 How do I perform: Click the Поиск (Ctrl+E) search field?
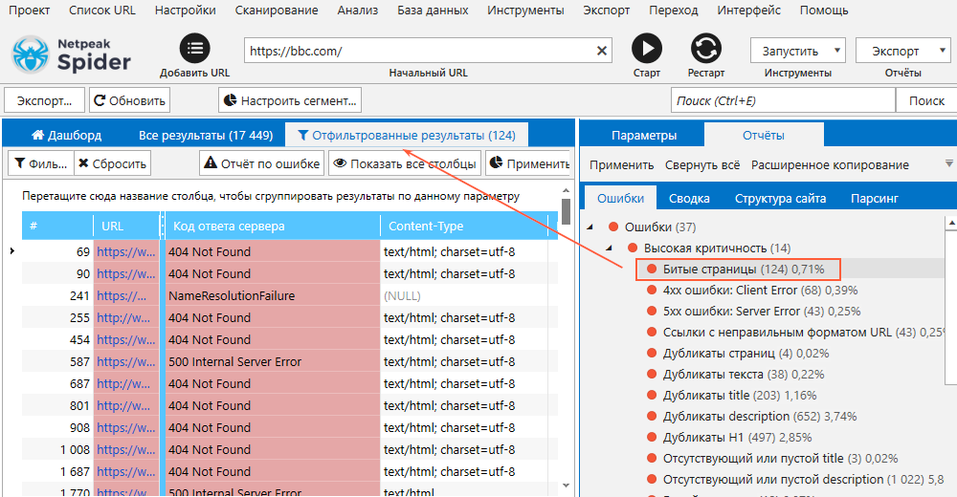tap(783, 100)
